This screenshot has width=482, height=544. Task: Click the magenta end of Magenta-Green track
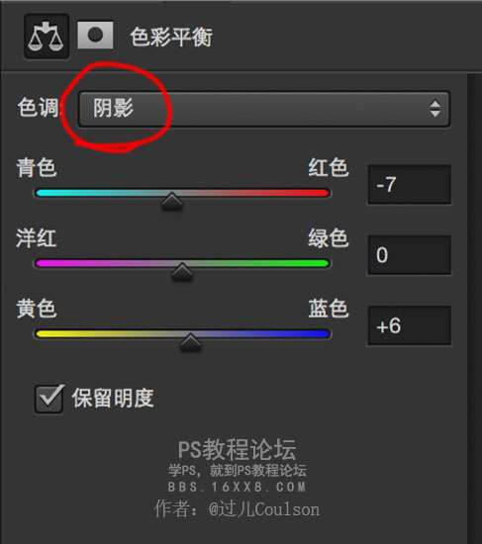click(46, 263)
